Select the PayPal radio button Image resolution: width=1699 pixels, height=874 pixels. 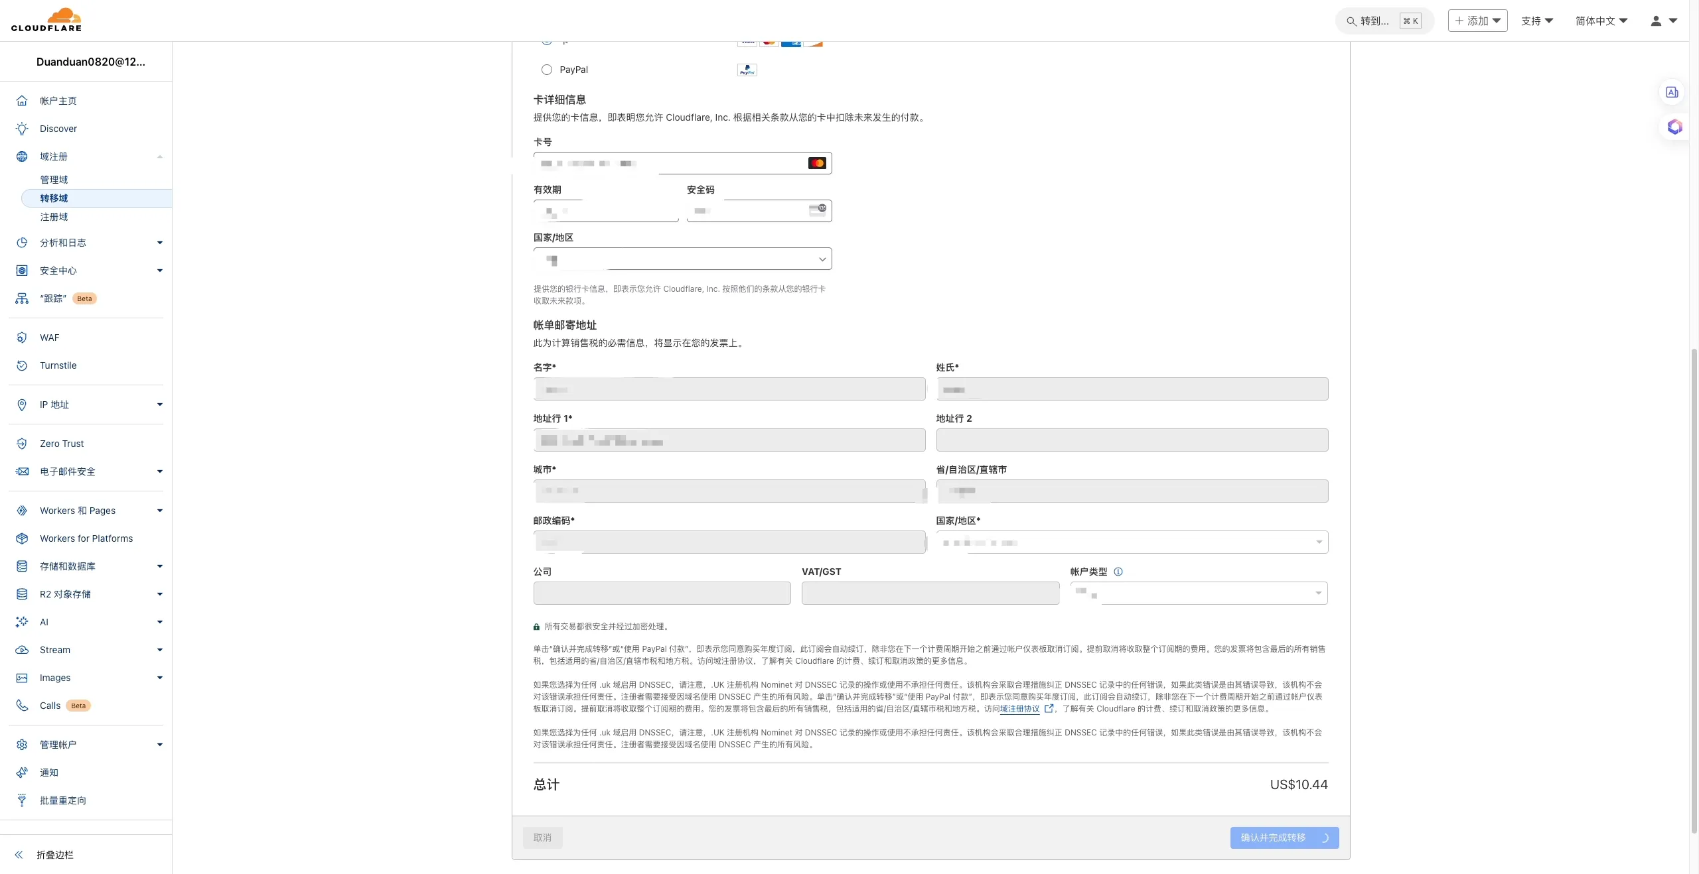pyautogui.click(x=547, y=70)
